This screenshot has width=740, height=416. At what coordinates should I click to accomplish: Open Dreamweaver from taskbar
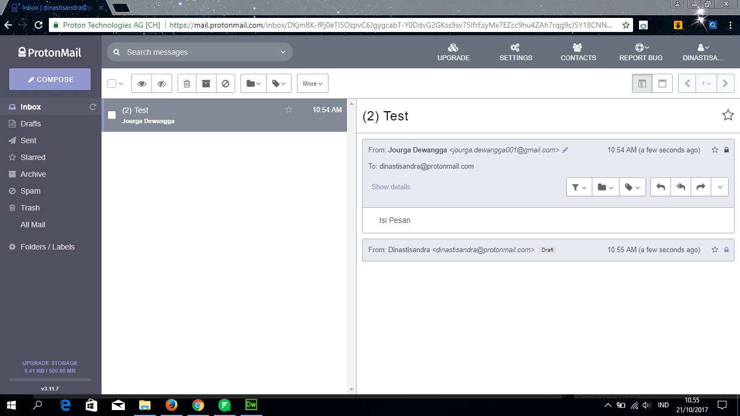pyautogui.click(x=251, y=405)
